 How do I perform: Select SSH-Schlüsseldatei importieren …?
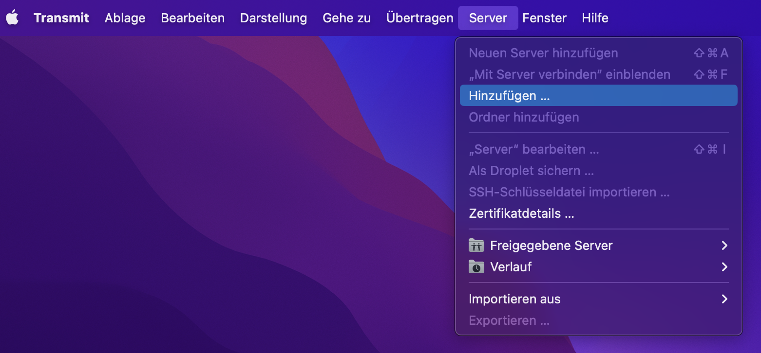click(599, 192)
